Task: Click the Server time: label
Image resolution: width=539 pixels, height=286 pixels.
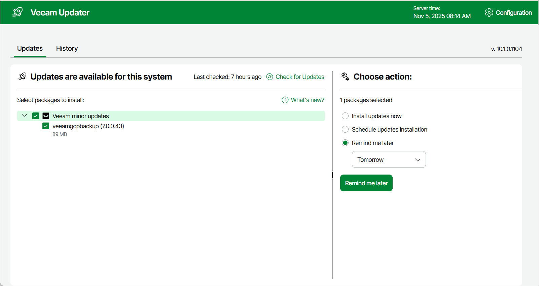Action: point(427,8)
